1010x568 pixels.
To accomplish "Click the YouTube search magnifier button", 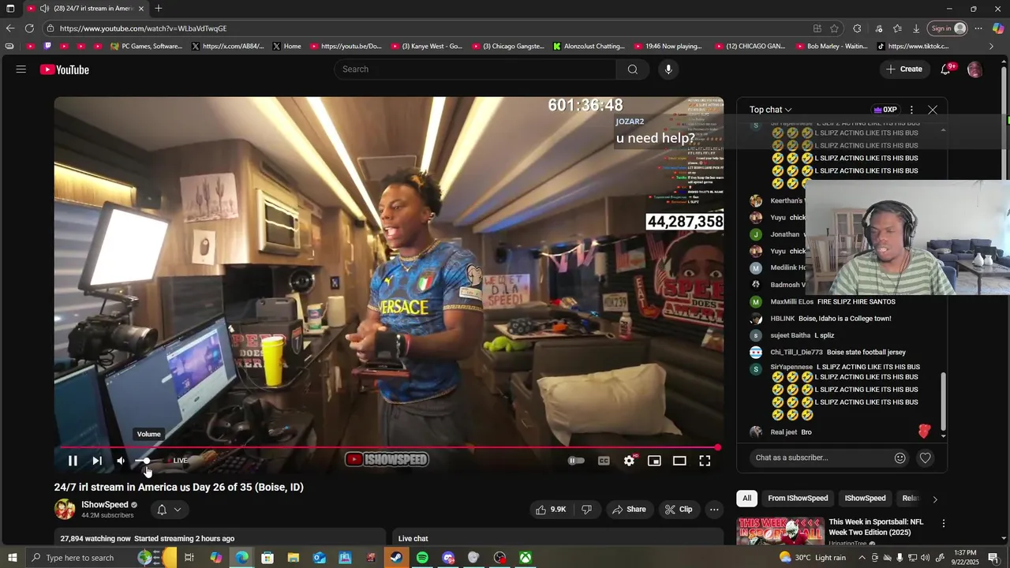I will 632,69.
